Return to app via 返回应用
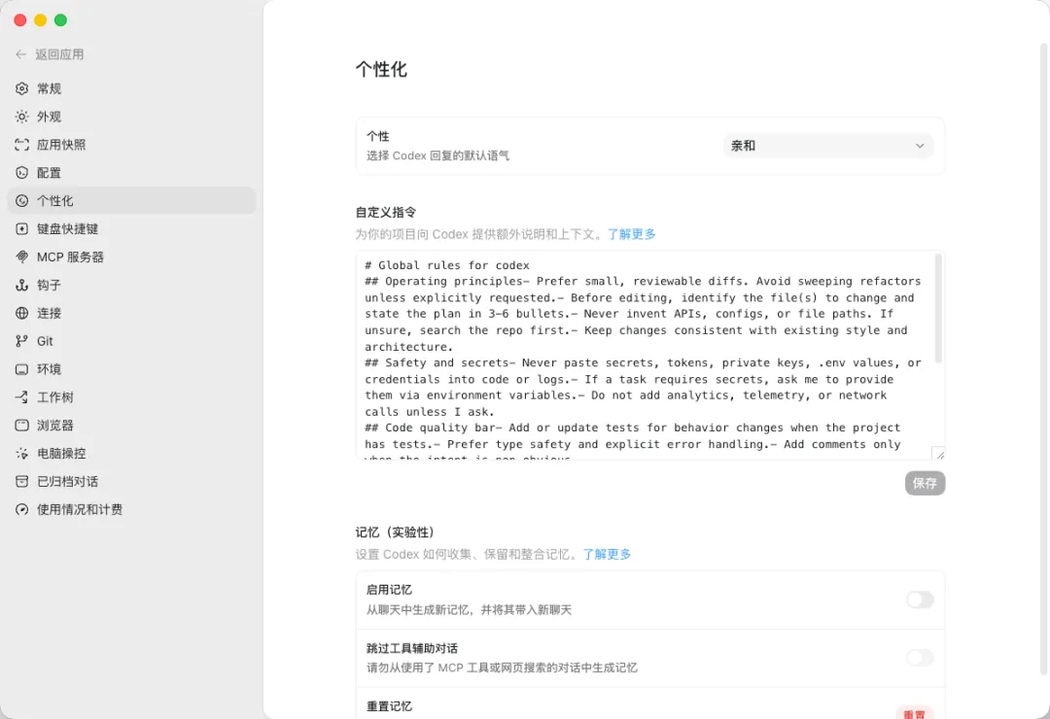 (50, 54)
